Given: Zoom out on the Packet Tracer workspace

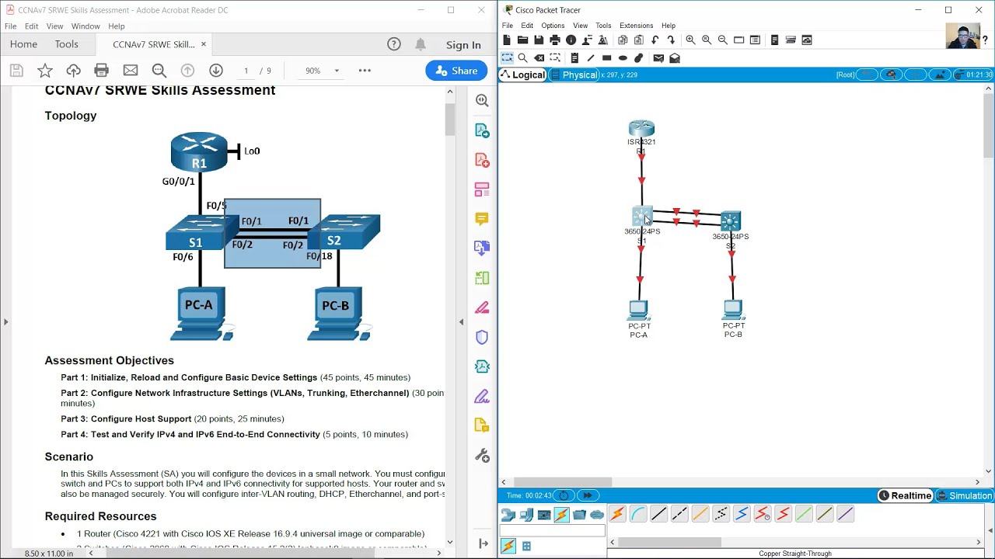Looking at the screenshot, I should [723, 40].
